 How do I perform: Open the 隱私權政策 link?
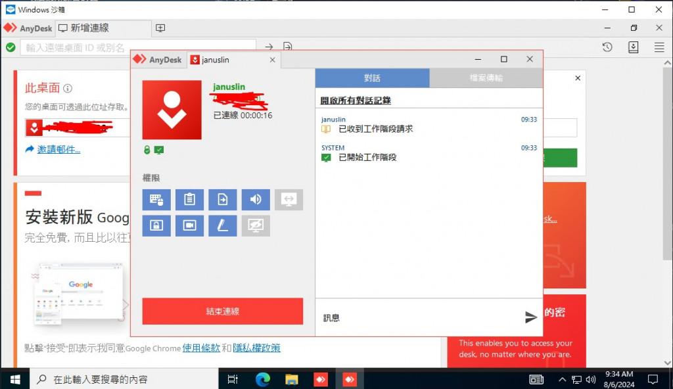[256, 348]
